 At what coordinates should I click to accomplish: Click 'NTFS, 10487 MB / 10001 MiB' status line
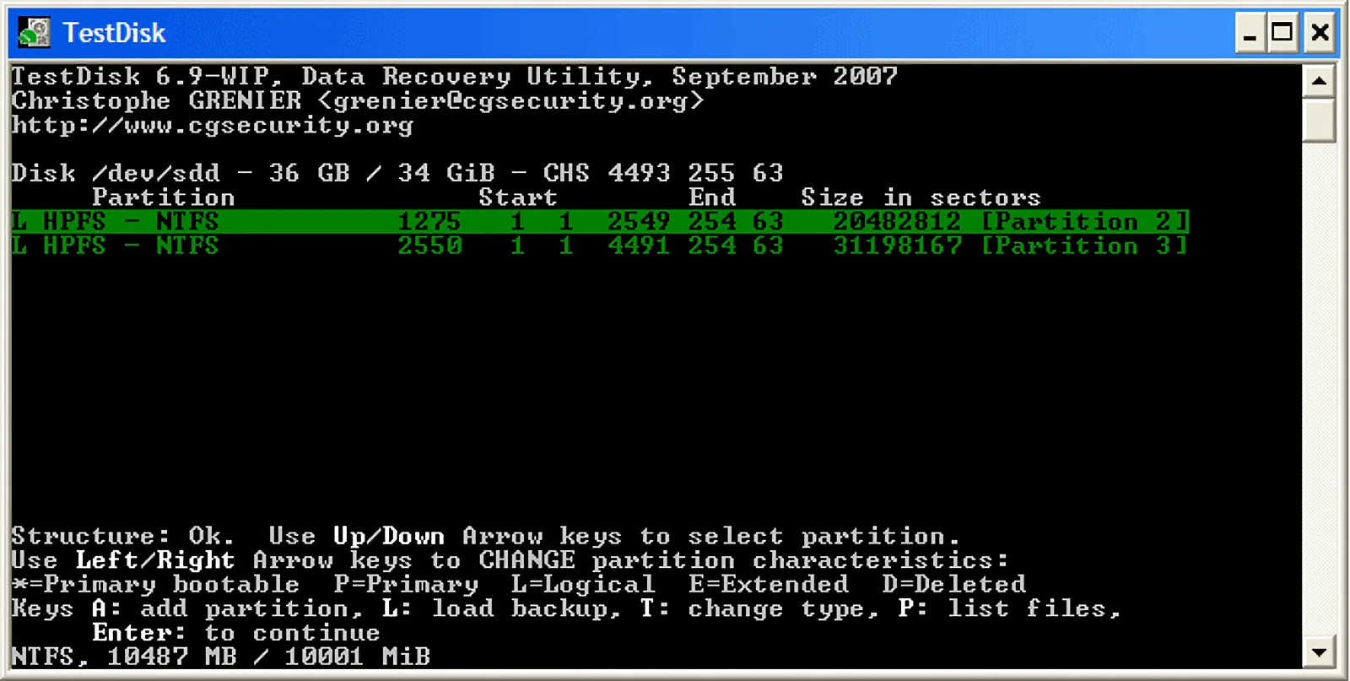(221, 657)
